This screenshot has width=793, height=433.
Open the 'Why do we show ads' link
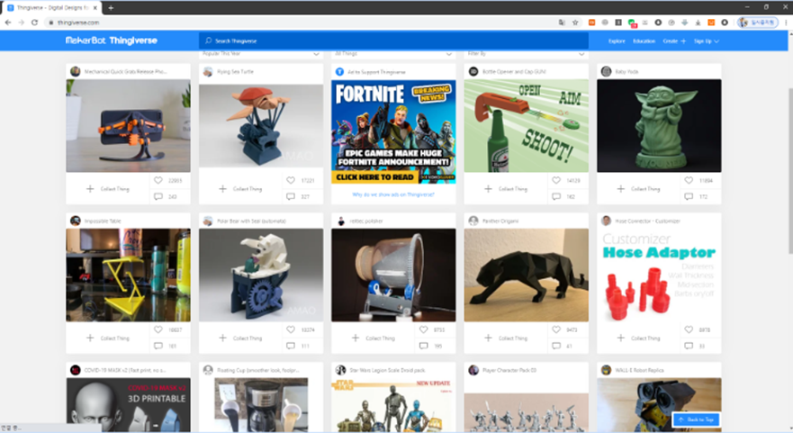coord(393,194)
